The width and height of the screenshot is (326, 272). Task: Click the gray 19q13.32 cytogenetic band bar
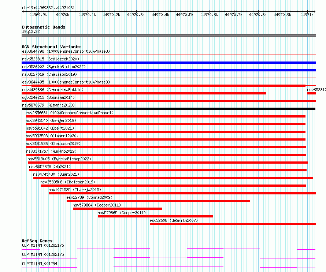(168, 36)
